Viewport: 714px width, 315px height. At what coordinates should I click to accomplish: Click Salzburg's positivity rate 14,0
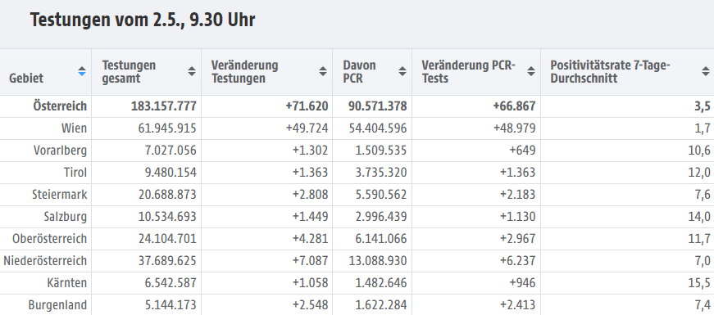[x=699, y=217]
